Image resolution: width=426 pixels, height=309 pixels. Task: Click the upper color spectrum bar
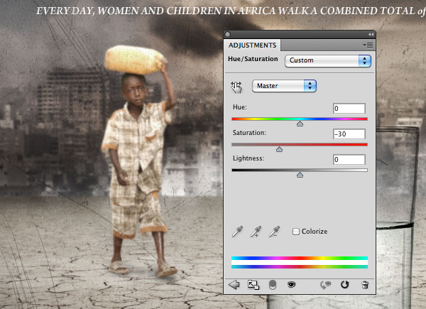pos(300,258)
